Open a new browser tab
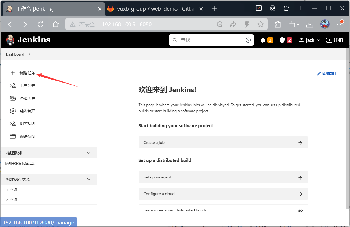The width and height of the screenshot is (350, 227). coord(214,9)
